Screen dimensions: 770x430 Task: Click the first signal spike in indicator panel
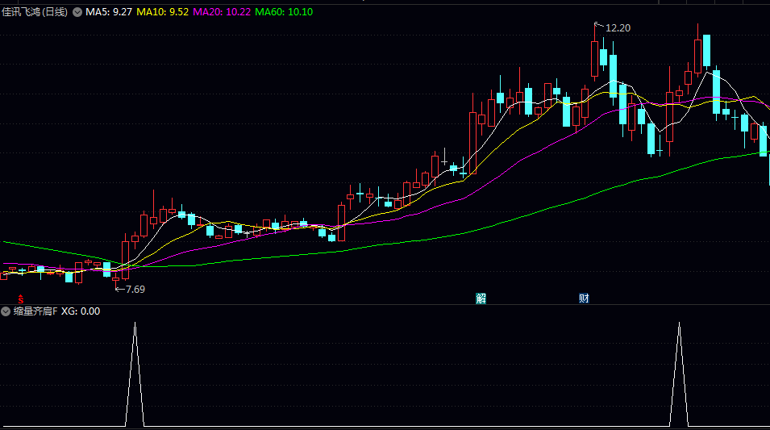135,371
